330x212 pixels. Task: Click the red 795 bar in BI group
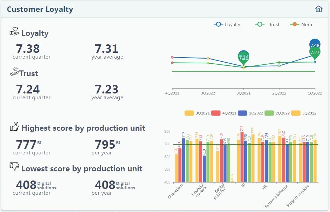pyautogui.click(x=242, y=159)
